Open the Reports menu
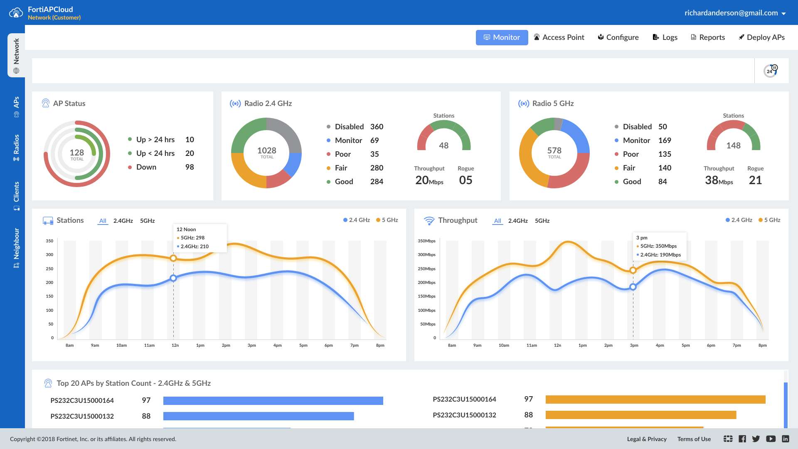This screenshot has height=449, width=798. click(708, 37)
